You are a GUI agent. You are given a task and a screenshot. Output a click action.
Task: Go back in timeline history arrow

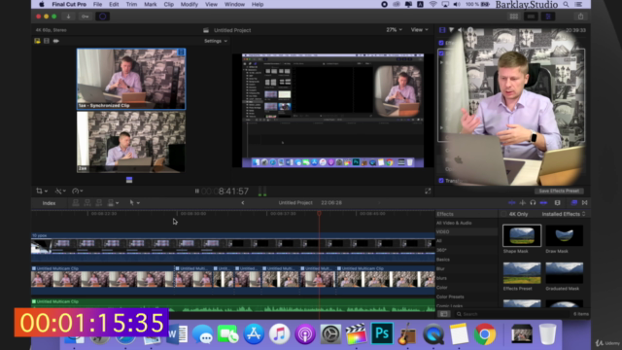tap(243, 203)
